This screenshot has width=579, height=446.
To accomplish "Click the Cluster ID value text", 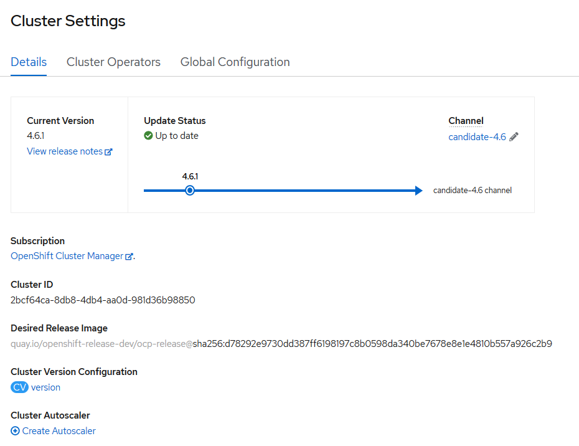I will pos(103,300).
